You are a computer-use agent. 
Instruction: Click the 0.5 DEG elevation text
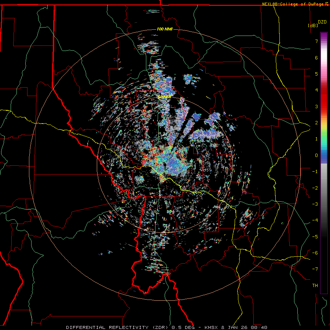click(x=183, y=327)
